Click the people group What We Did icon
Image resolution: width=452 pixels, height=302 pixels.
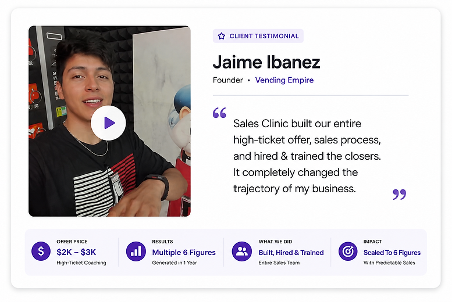point(241,251)
